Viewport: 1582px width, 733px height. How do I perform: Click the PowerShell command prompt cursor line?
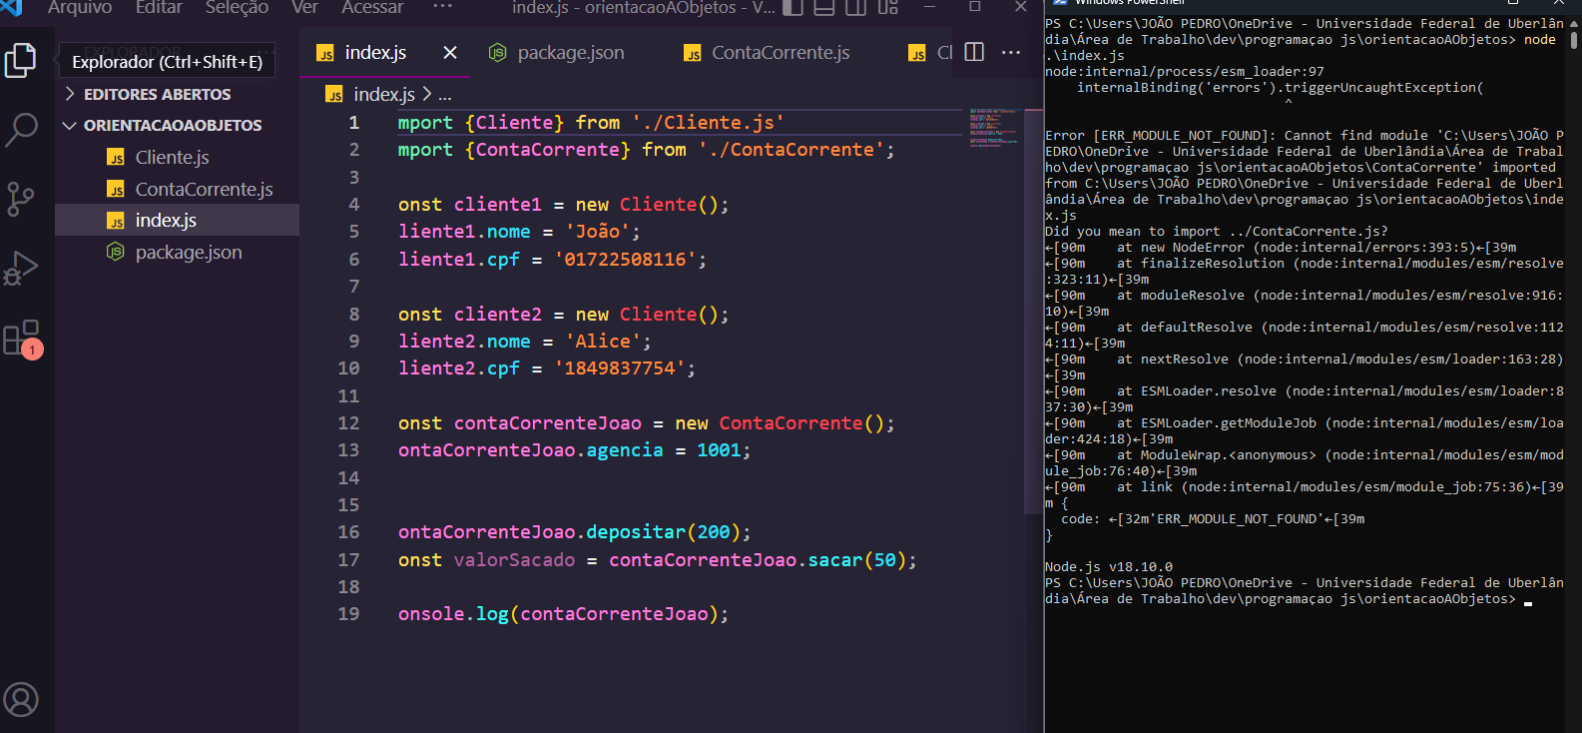tap(1305, 591)
